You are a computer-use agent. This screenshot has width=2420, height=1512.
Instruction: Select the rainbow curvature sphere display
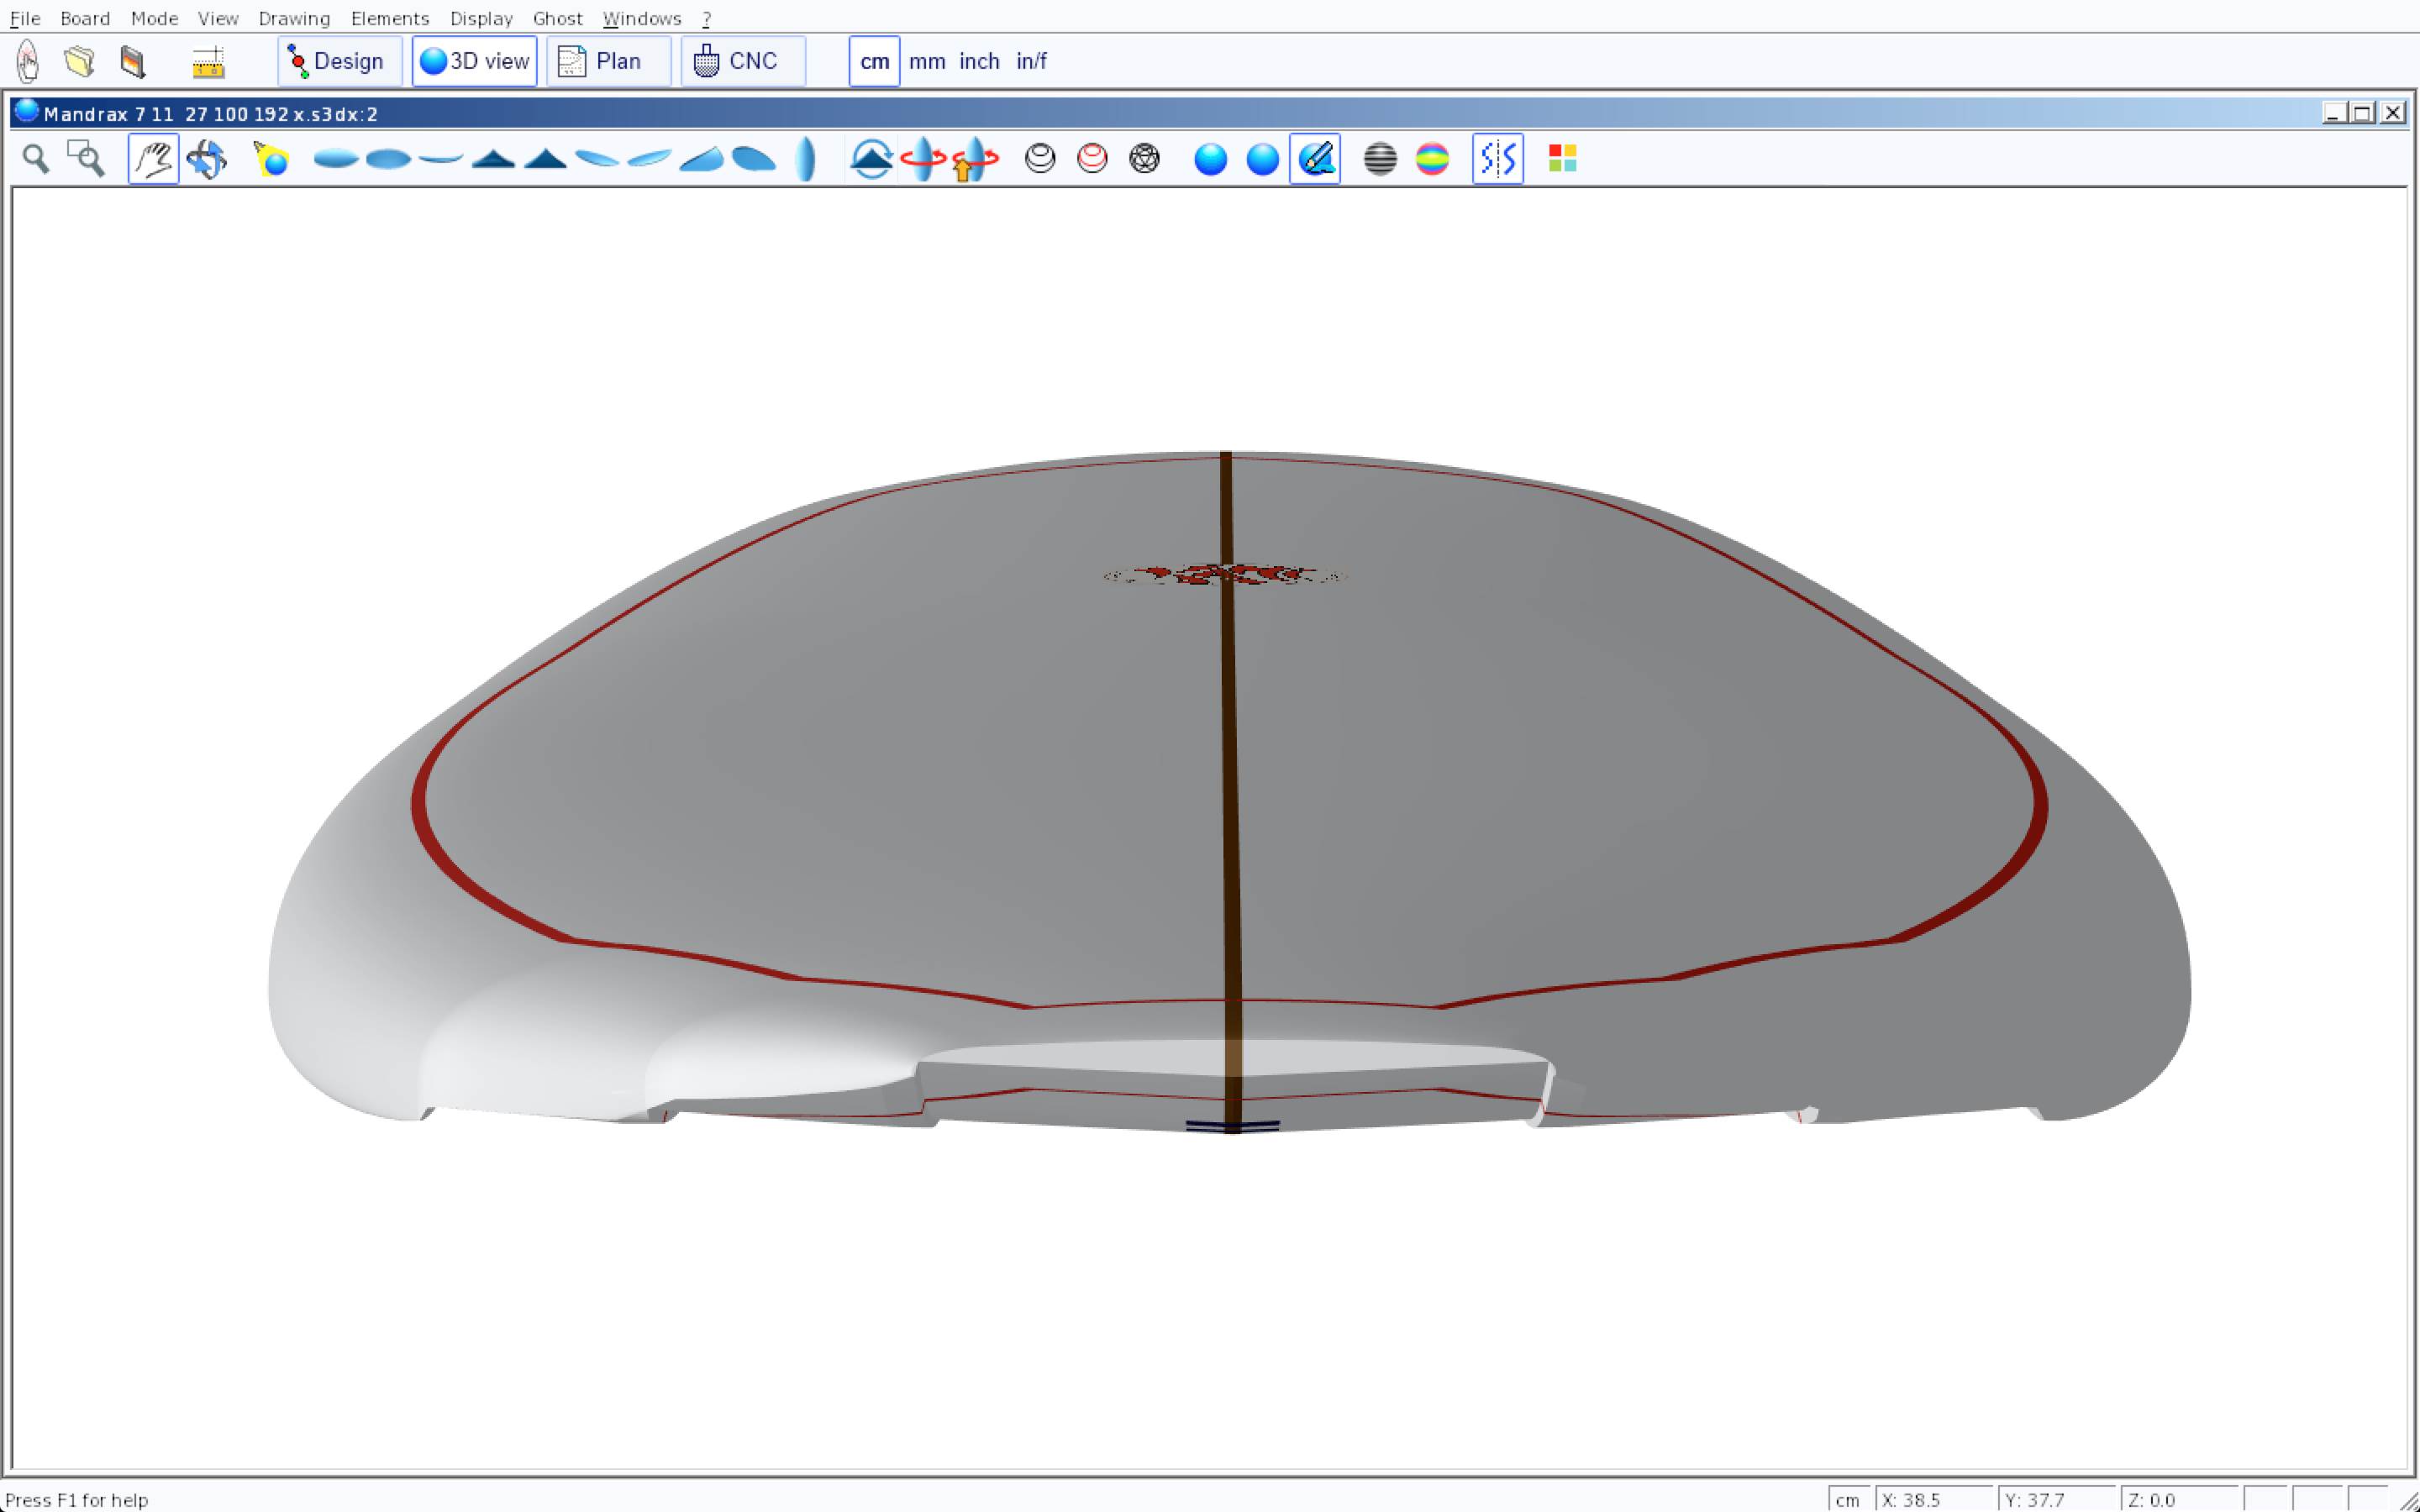[x=1432, y=159]
